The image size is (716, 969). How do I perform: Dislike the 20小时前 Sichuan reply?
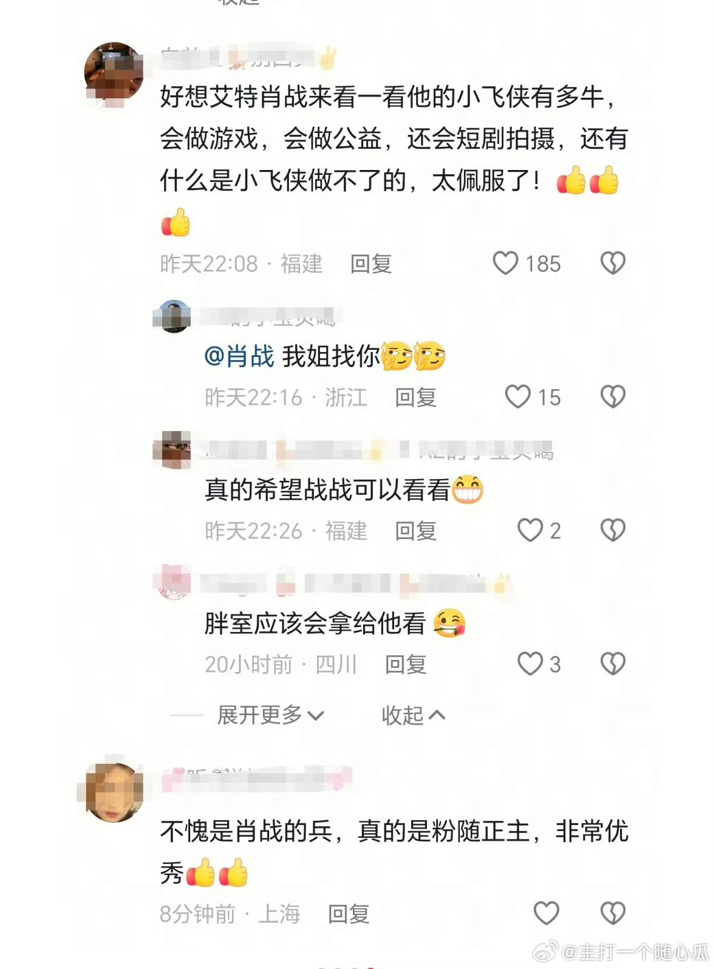(613, 664)
